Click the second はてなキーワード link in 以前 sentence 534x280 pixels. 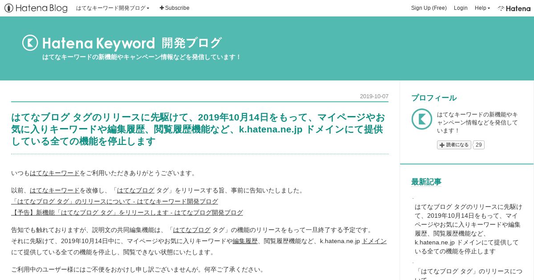pyautogui.click(x=55, y=190)
